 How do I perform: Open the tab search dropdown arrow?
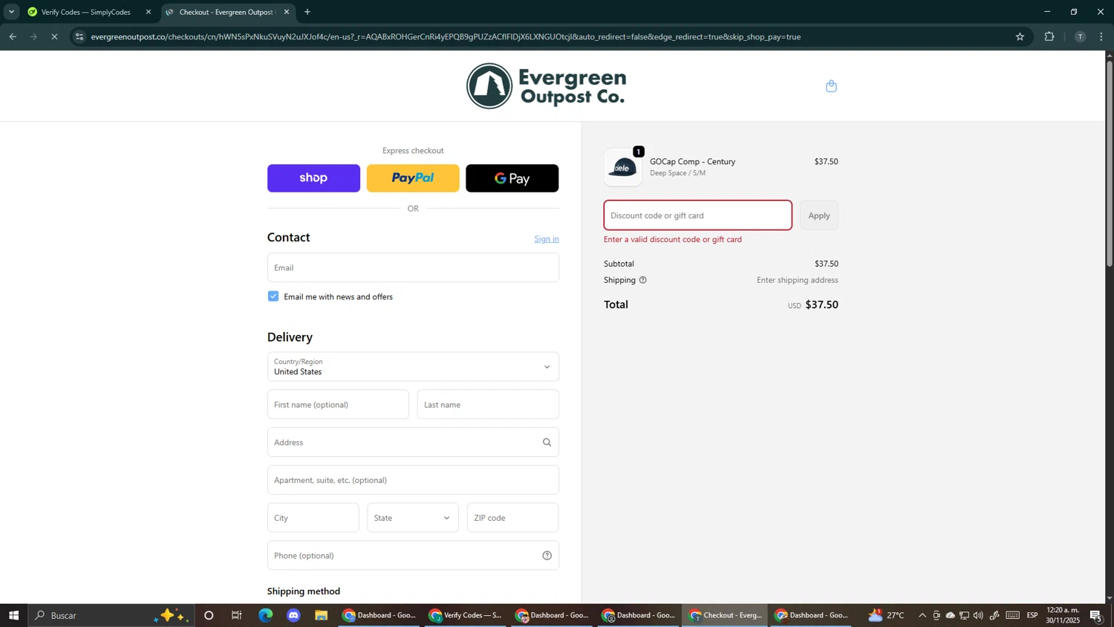click(x=11, y=12)
